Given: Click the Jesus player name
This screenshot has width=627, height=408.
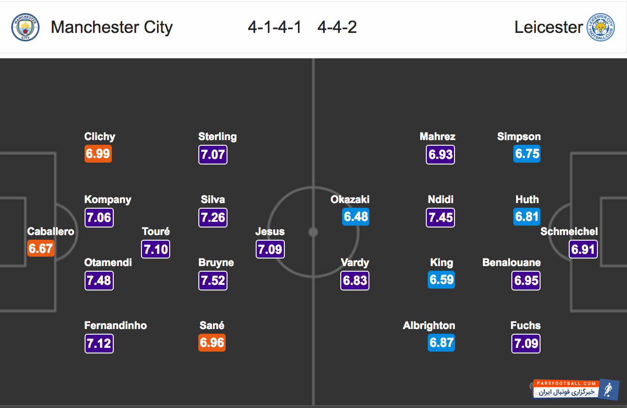Looking at the screenshot, I should click(x=270, y=231).
